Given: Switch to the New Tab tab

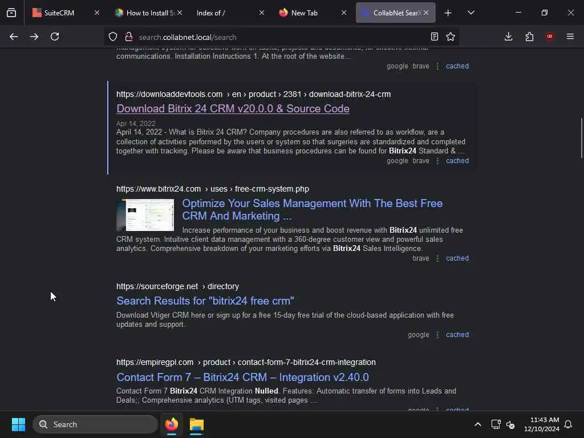Looking at the screenshot, I should point(306,13).
